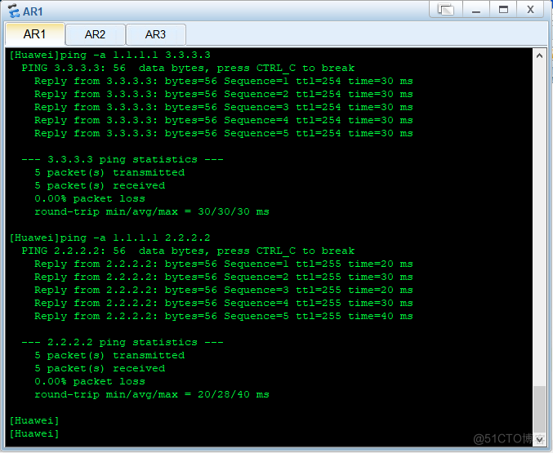Image resolution: width=553 pixels, height=453 pixels.
Task: Click the 'ping -a 1.1.1.1 3.3.3.3' command line
Action: point(110,55)
